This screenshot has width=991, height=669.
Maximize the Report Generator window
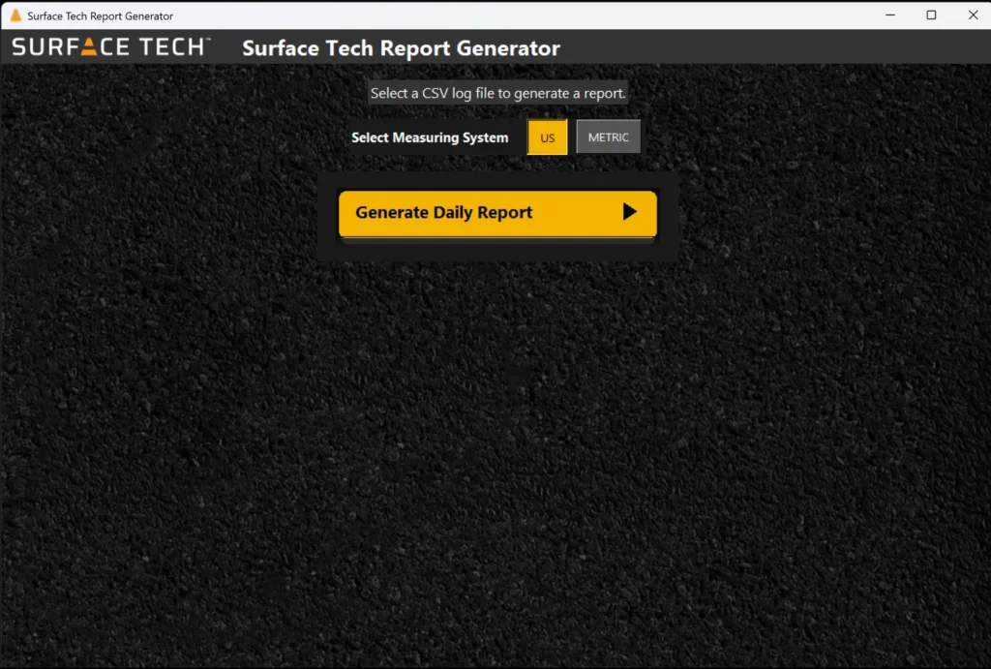pyautogui.click(x=931, y=15)
